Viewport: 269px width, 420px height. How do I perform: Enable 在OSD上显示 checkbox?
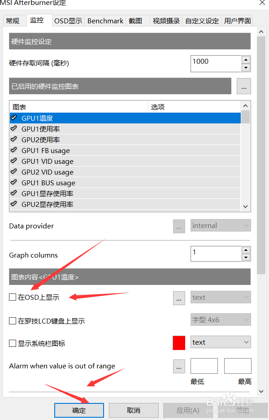point(13,297)
